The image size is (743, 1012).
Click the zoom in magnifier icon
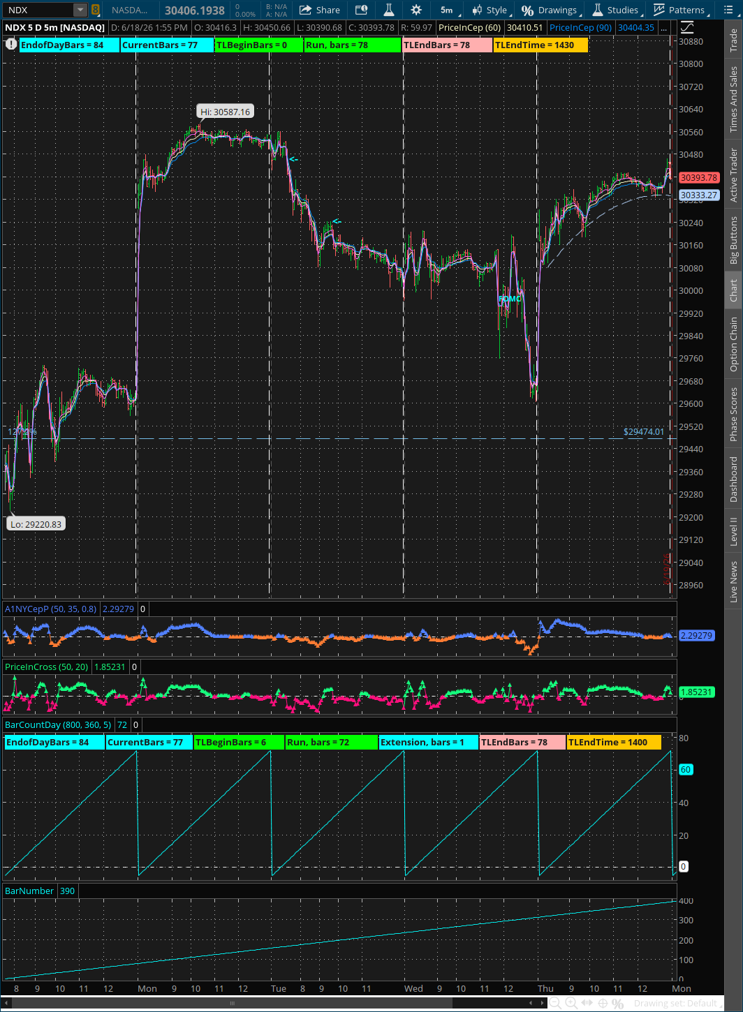[x=571, y=1003]
